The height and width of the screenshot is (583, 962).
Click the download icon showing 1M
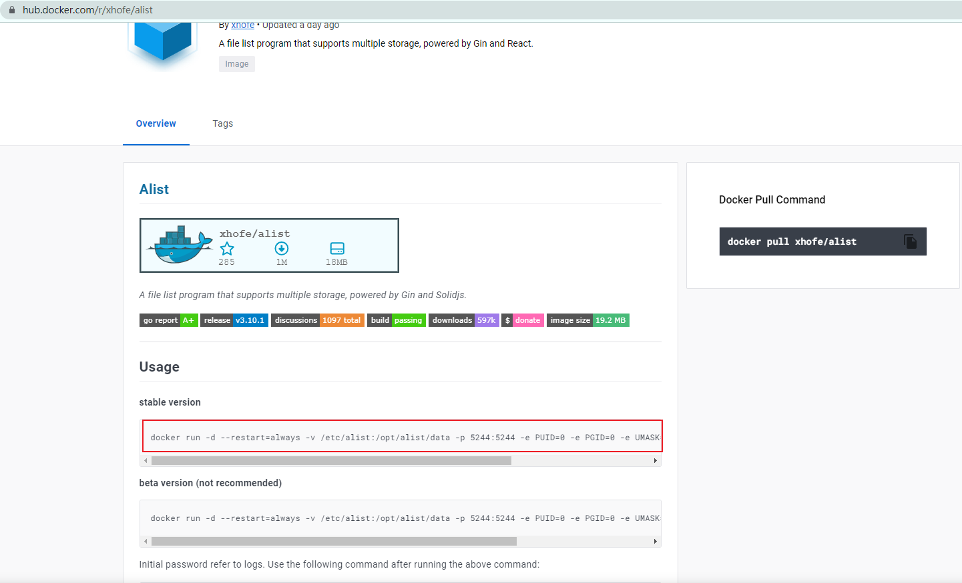coord(282,249)
